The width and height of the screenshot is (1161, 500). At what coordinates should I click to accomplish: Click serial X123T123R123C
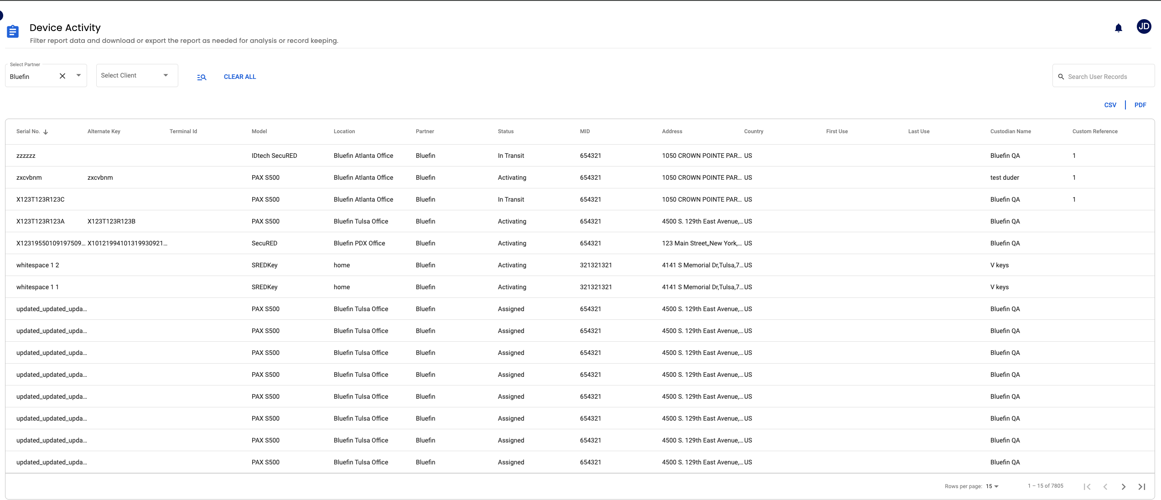41,199
